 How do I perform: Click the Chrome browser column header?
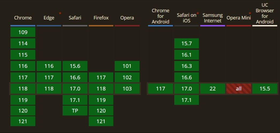[x=23, y=18]
